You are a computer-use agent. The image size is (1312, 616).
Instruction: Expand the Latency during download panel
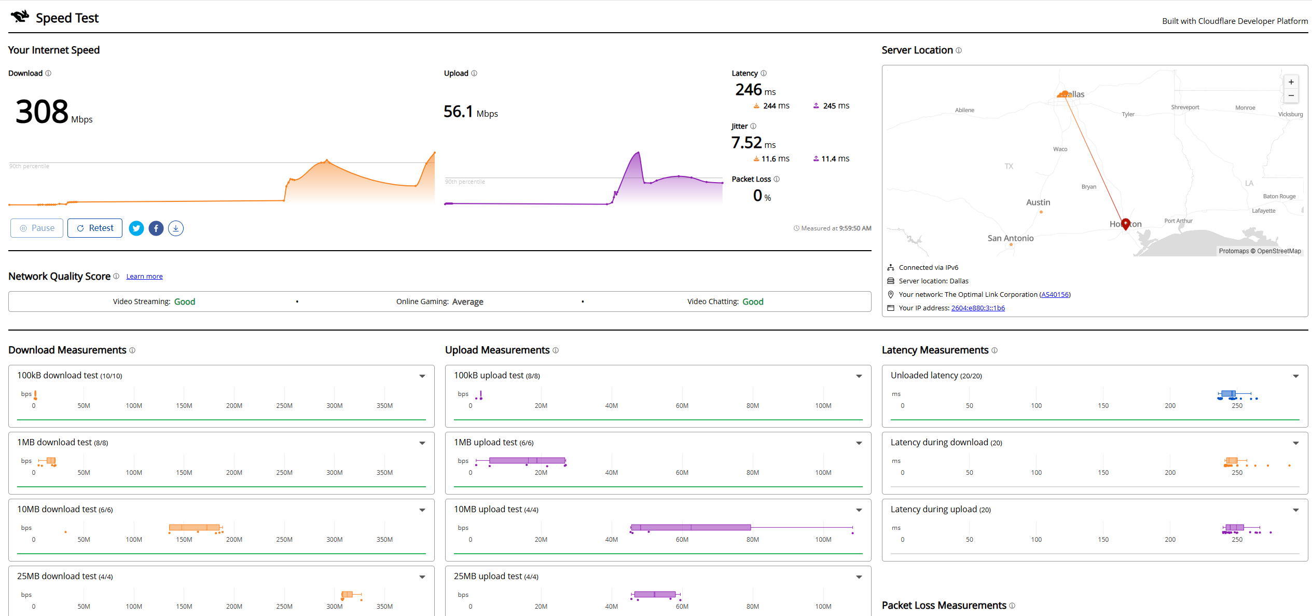[x=1296, y=443]
